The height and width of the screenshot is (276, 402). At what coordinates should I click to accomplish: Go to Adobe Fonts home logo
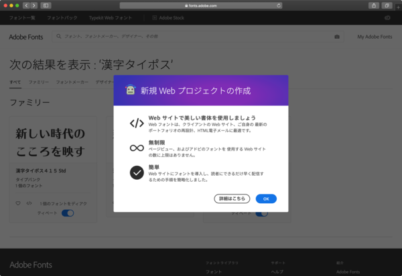26,37
